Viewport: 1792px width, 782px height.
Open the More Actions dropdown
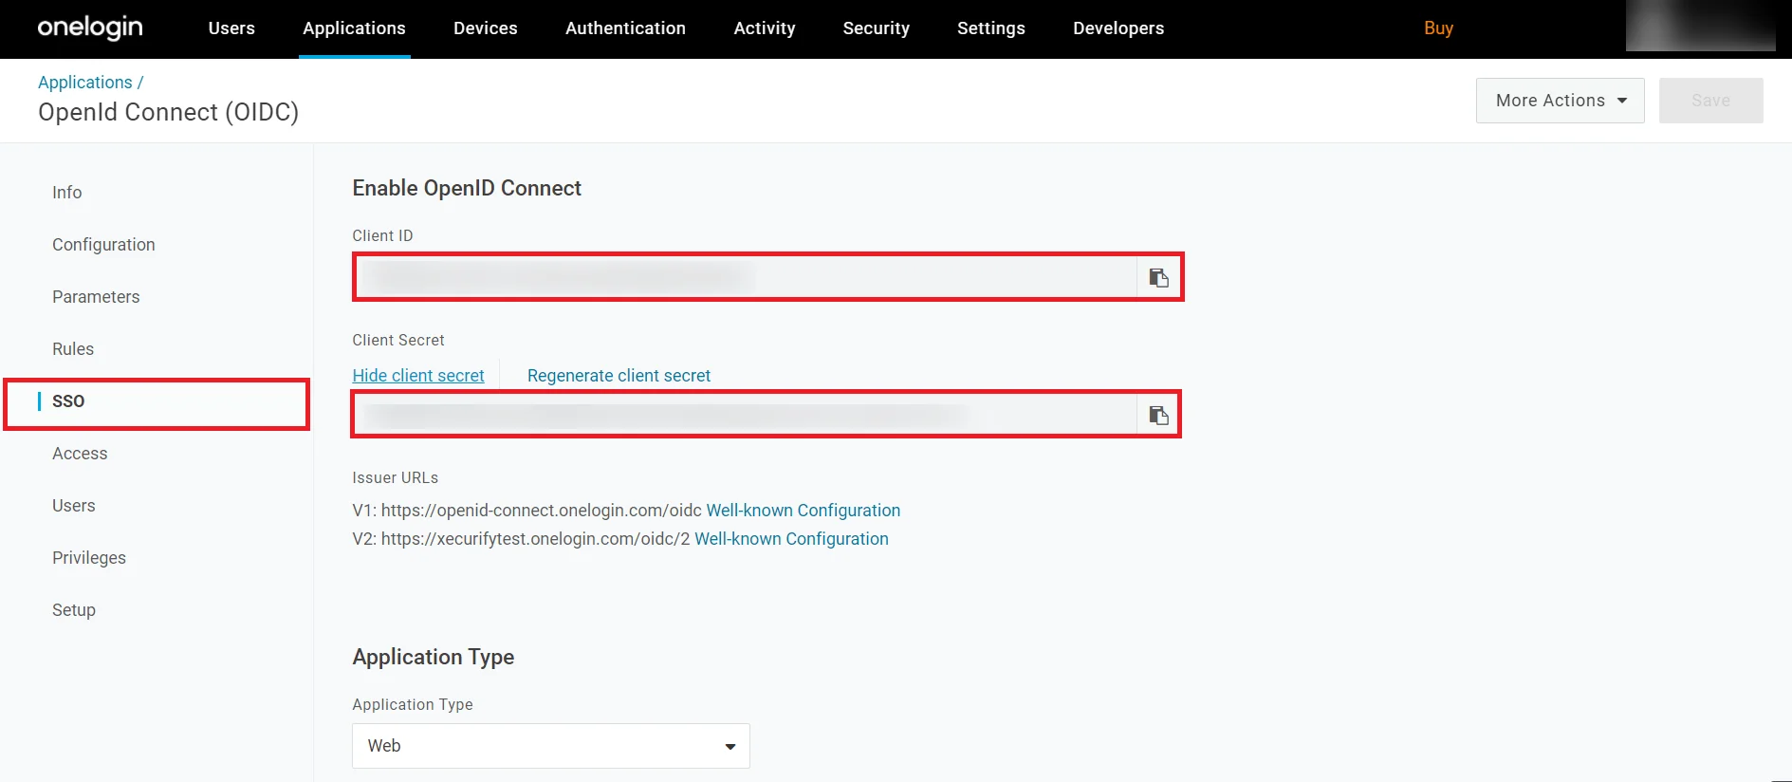[1560, 101]
